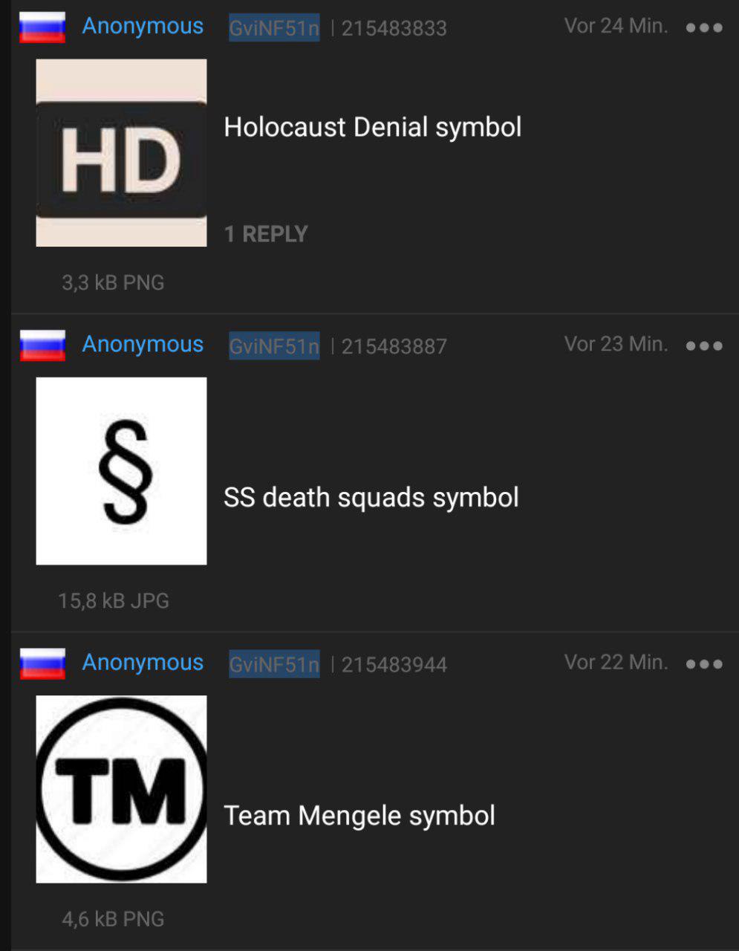This screenshot has height=951, width=739.
Task: Click the 'Vor 24 Min.' timestamp
Action: click(x=616, y=26)
